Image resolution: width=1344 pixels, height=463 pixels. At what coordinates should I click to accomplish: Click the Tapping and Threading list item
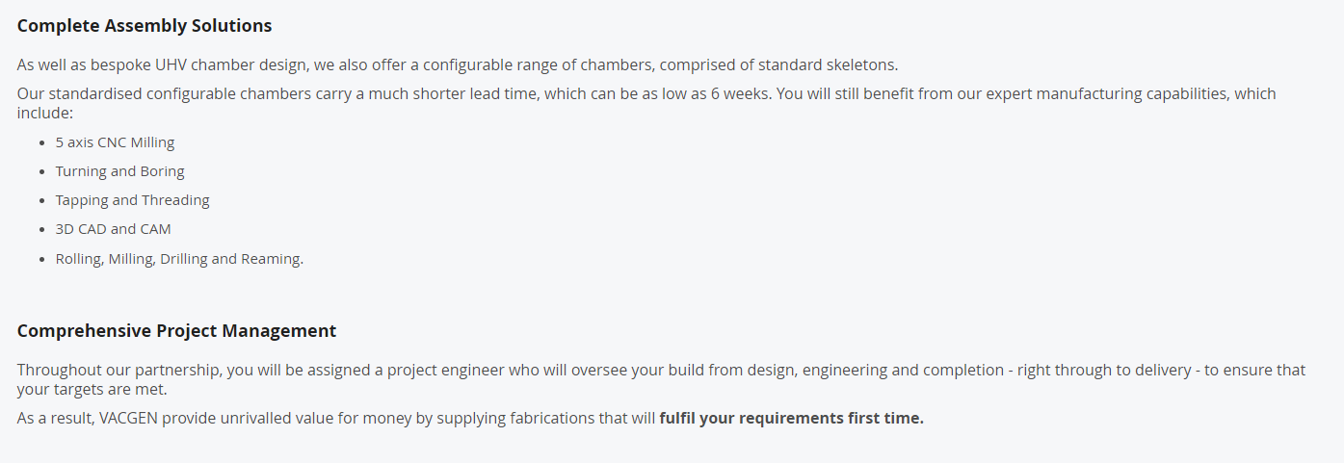[x=132, y=200]
